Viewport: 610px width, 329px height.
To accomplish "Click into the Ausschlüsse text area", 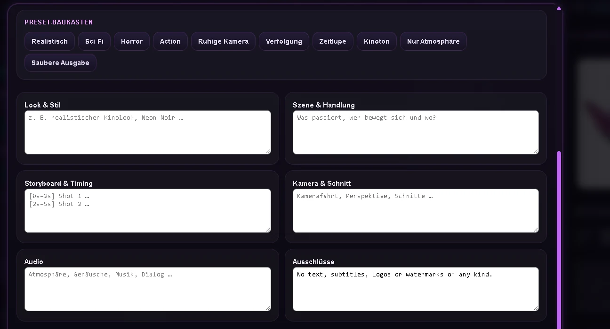I will [x=416, y=289].
